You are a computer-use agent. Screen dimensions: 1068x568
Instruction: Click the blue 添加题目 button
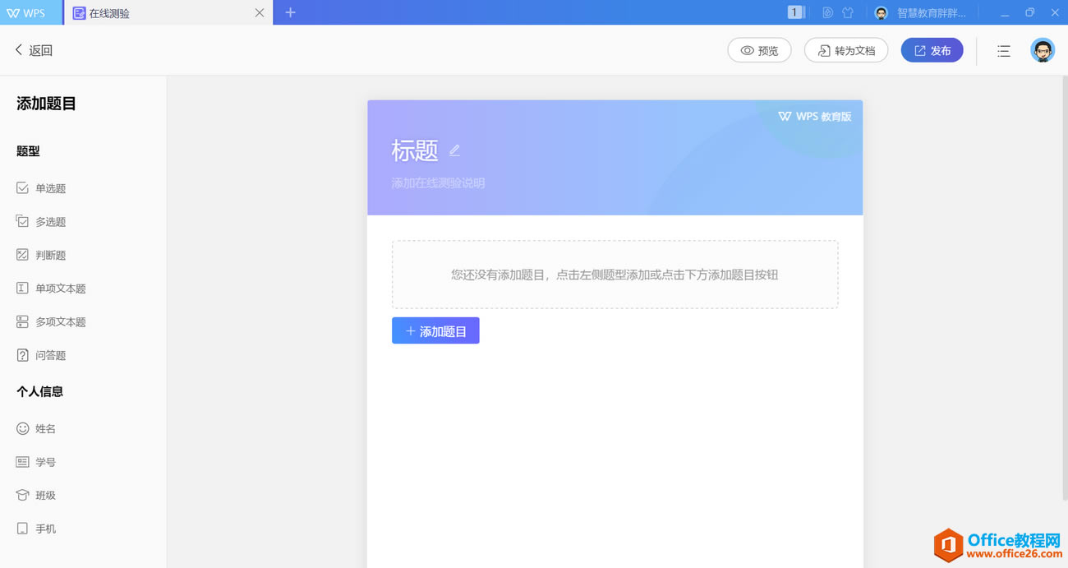435,331
